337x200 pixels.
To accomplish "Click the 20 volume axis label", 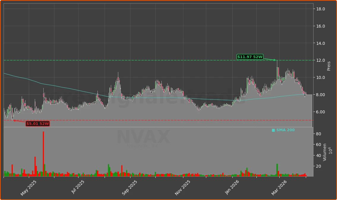I will click(319, 166).
